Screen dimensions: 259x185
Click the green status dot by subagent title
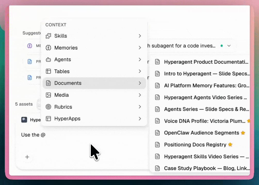pyautogui.click(x=222, y=46)
